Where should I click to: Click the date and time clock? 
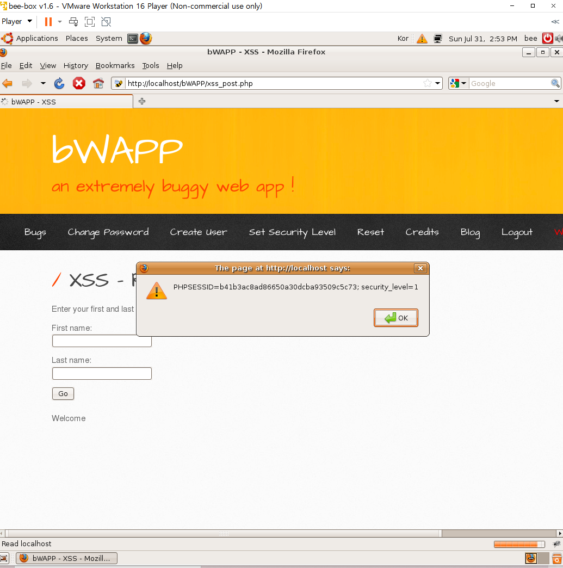pyautogui.click(x=482, y=39)
